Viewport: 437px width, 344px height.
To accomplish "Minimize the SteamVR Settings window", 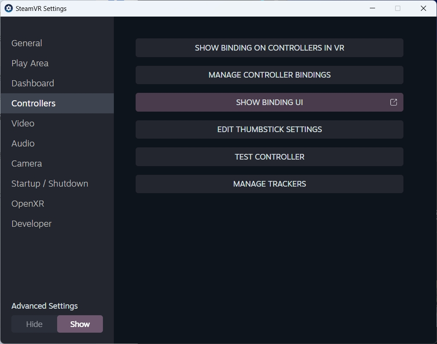I will pos(372,8).
